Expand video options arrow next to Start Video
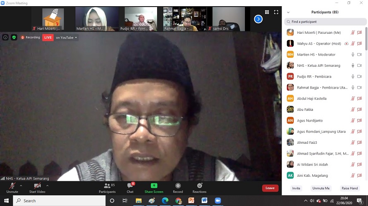Screen dimensions: 368x206 click(47, 185)
